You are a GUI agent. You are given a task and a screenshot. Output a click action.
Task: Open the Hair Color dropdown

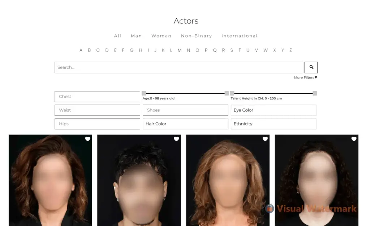(185, 124)
